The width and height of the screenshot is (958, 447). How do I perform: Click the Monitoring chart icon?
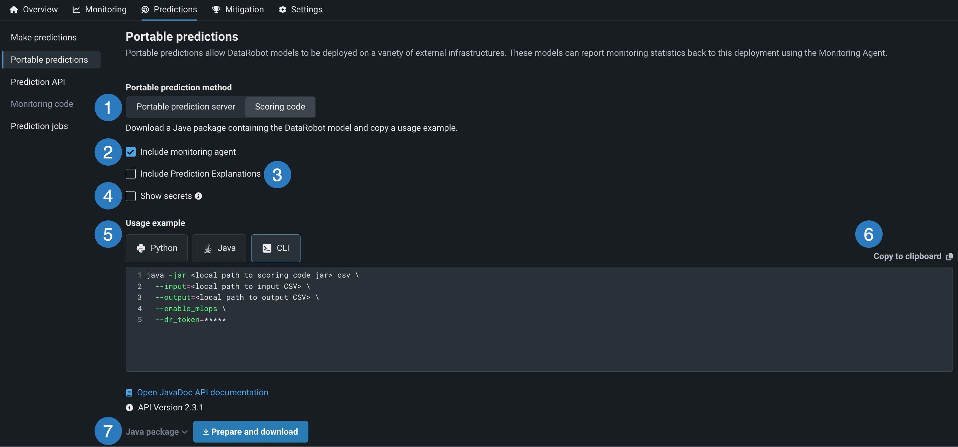pyautogui.click(x=76, y=10)
